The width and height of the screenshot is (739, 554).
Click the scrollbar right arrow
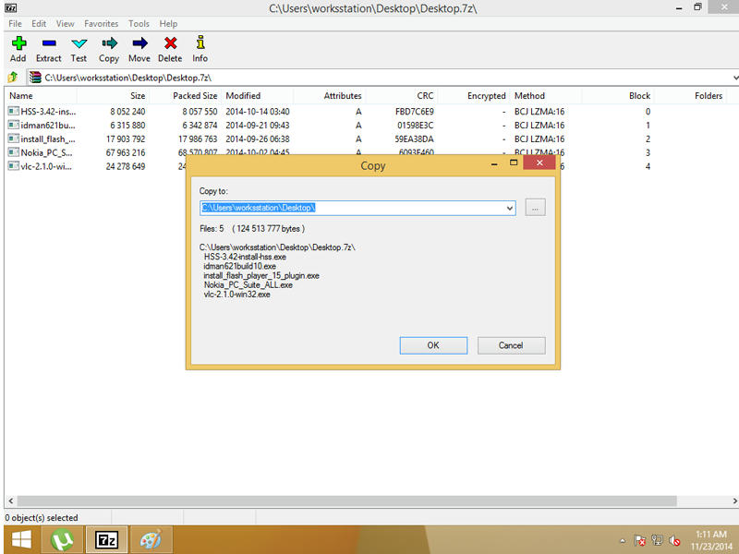pos(734,500)
